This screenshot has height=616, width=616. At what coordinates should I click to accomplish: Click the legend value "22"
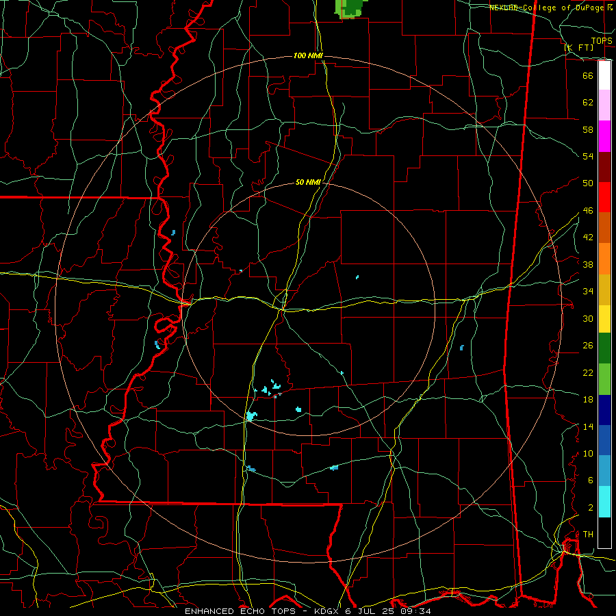point(588,372)
